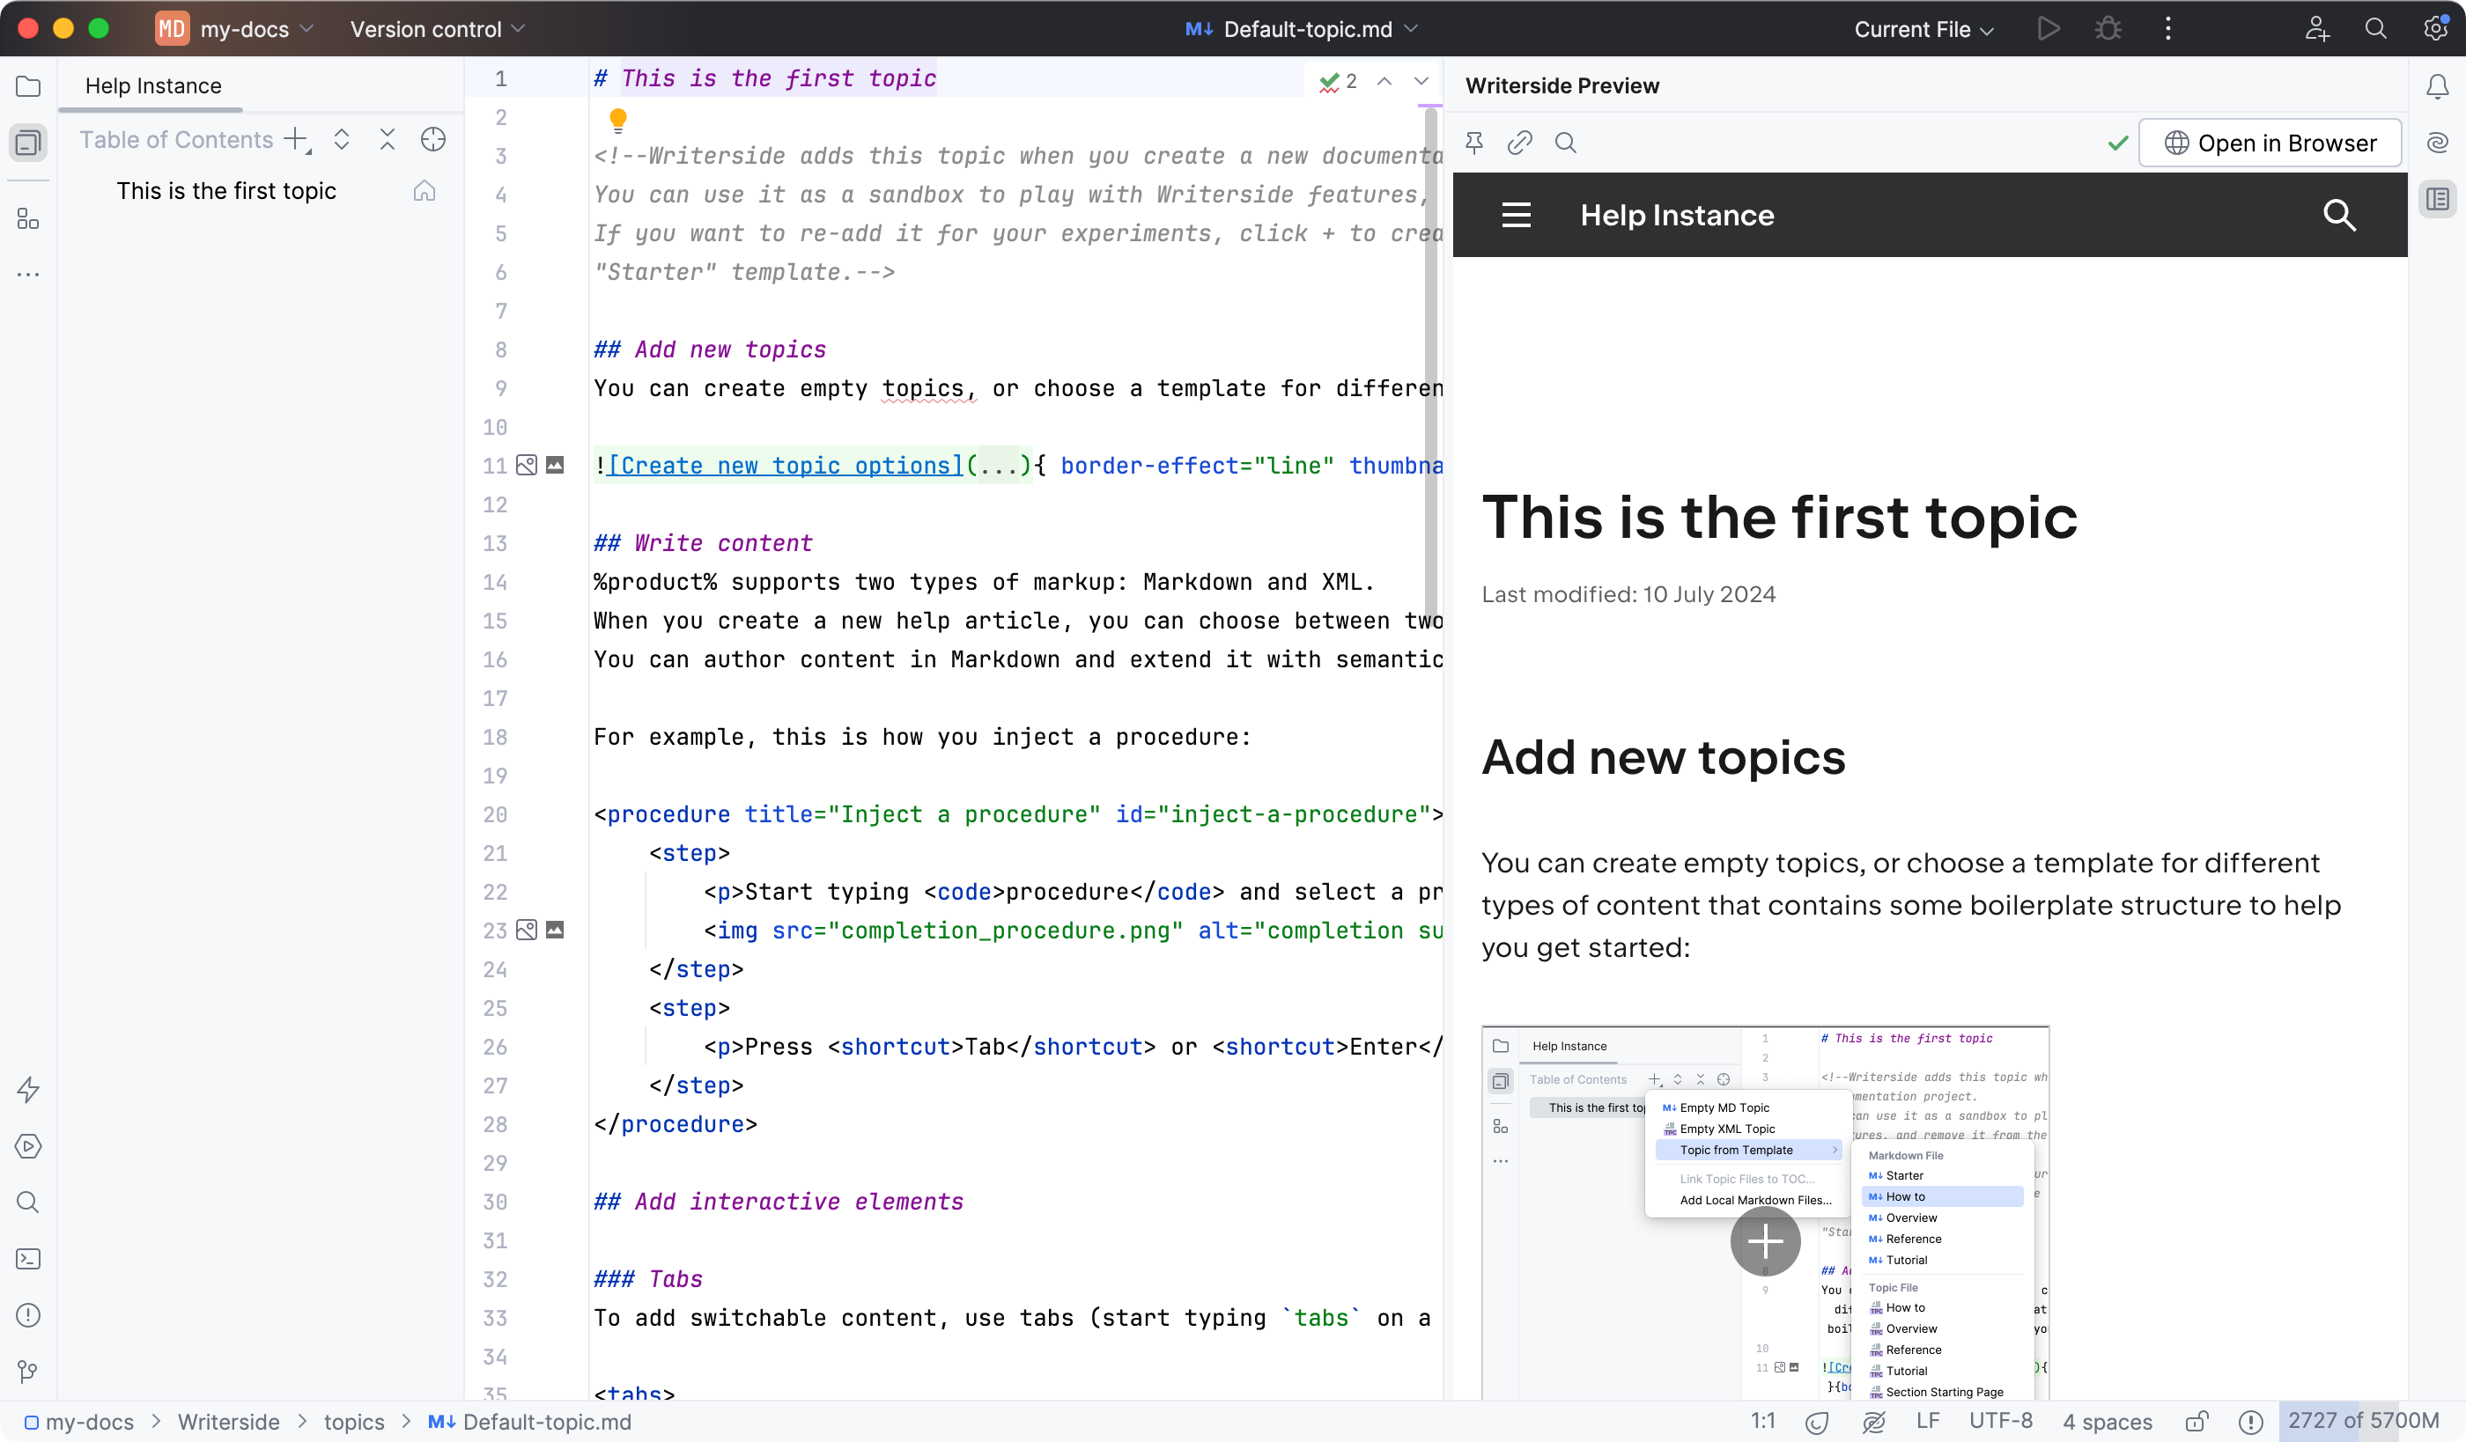Click the copy link icon in preview
The width and height of the screenshot is (2466, 1442).
pos(1520,143)
